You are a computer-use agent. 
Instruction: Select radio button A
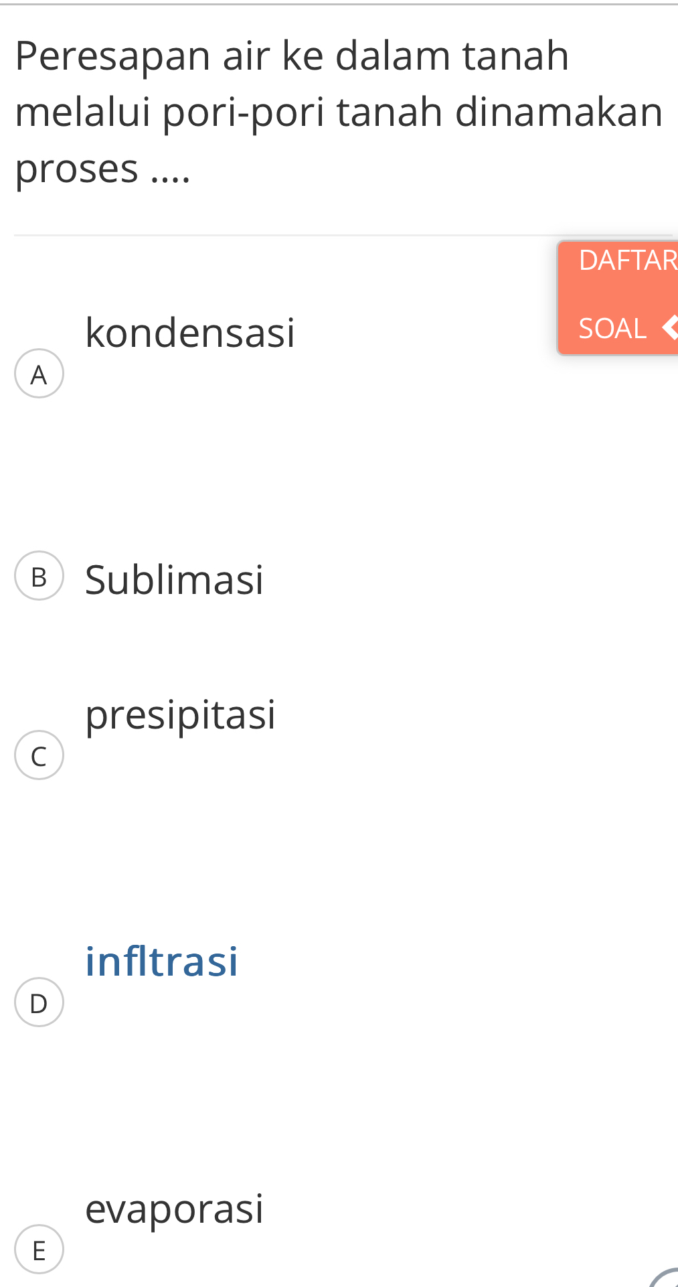click(39, 374)
